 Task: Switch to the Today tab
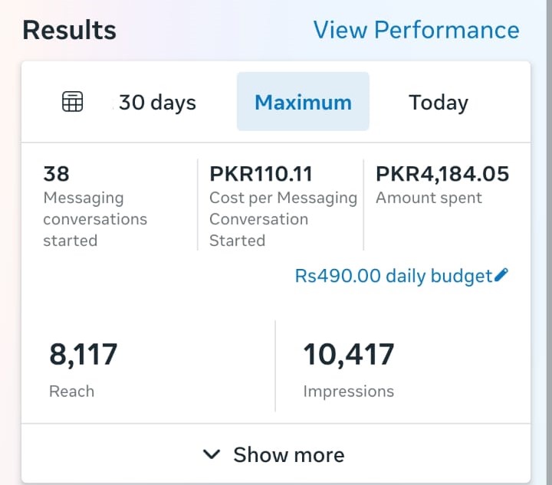pyautogui.click(x=438, y=102)
